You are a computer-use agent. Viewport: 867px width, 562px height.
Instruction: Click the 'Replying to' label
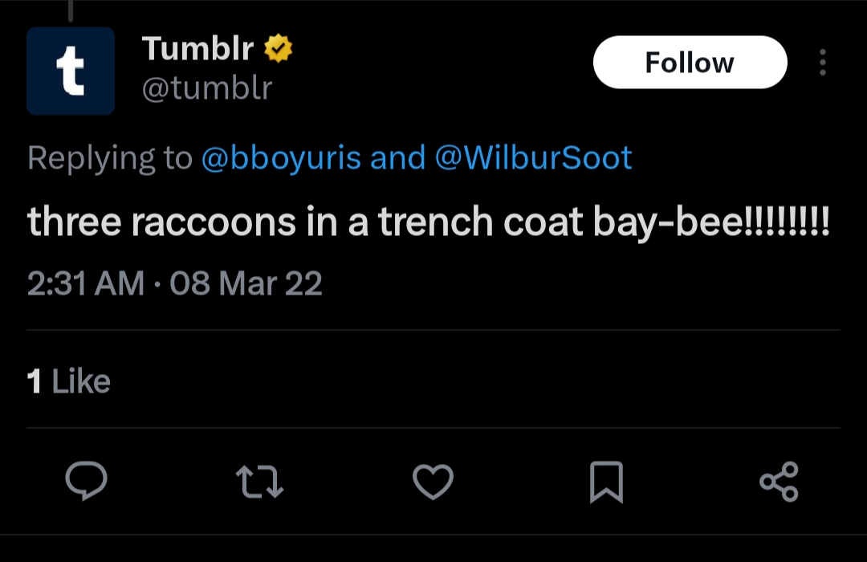[x=109, y=158]
